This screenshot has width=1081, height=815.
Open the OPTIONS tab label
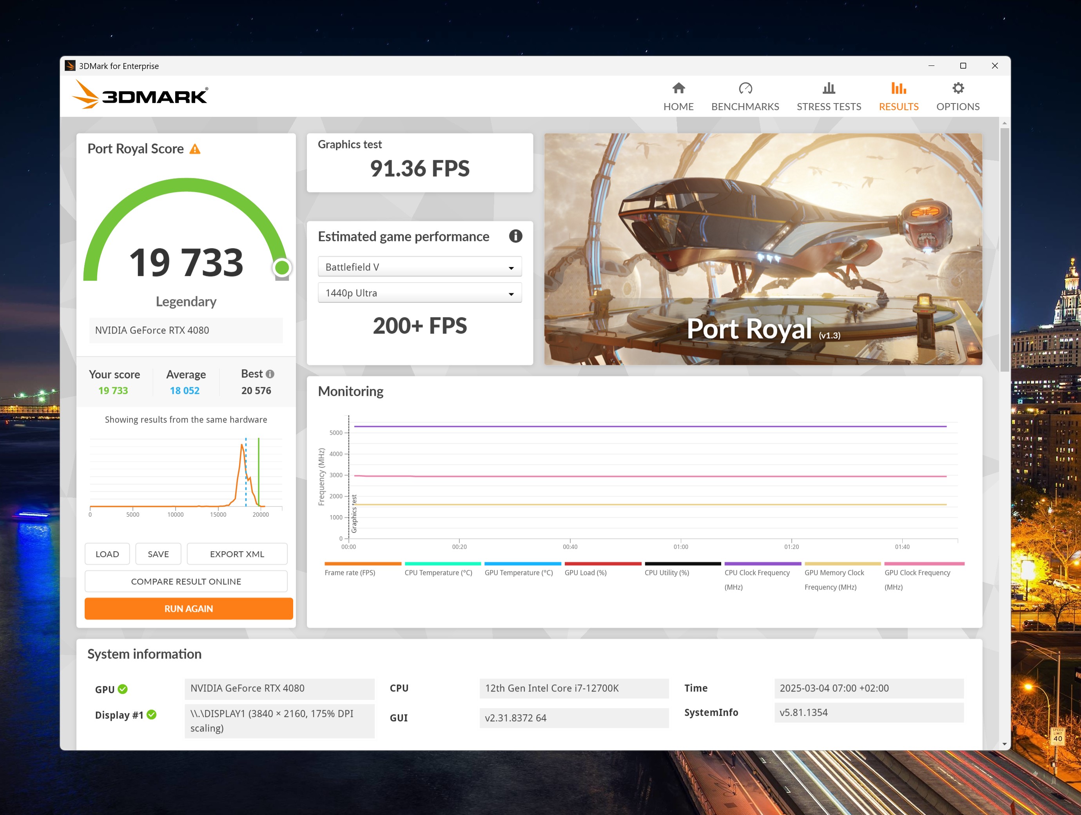958,107
